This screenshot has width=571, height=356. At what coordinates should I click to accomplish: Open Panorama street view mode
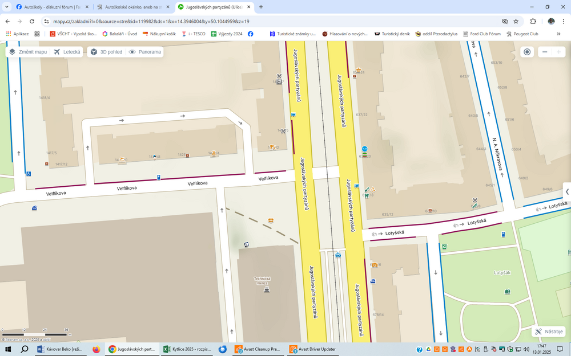[x=145, y=52]
